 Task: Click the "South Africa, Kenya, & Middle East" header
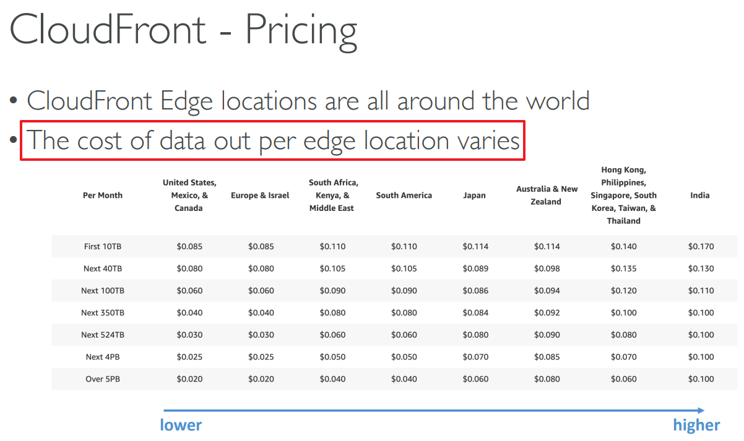[x=334, y=195]
